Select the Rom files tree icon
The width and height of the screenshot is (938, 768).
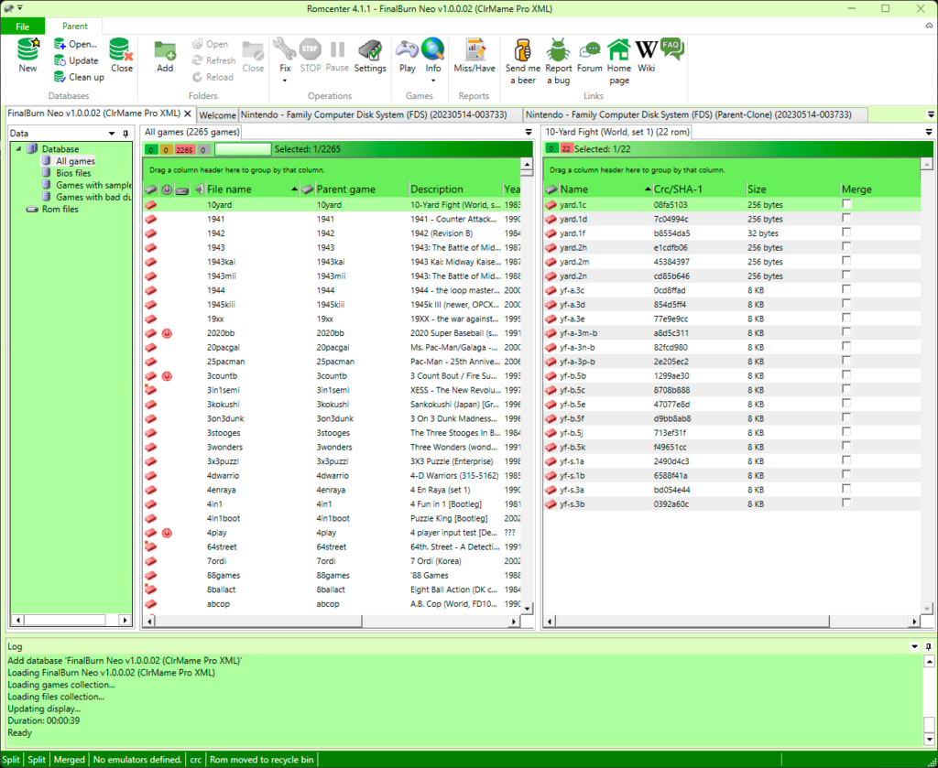(x=33, y=210)
